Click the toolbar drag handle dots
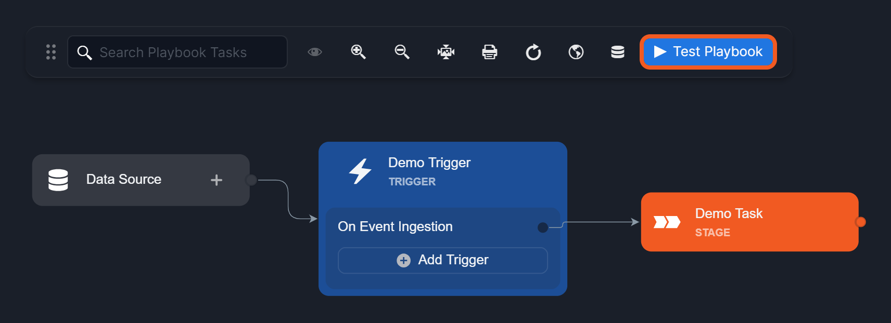Screen dimensions: 891x323 pyautogui.click(x=51, y=52)
